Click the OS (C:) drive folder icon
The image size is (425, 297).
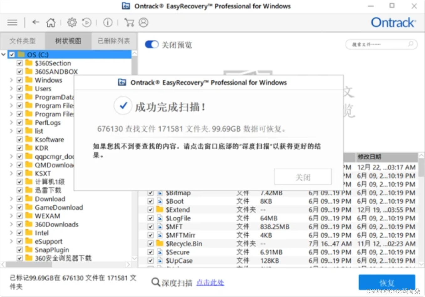click(21, 54)
